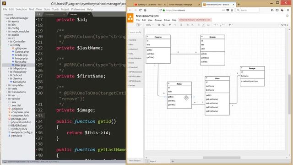
Task: Expand the UML shapes section
Action: [x=131, y=54]
